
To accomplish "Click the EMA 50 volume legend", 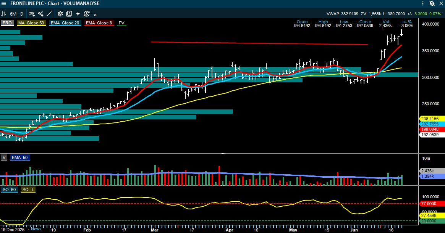I will (x=20, y=157).
